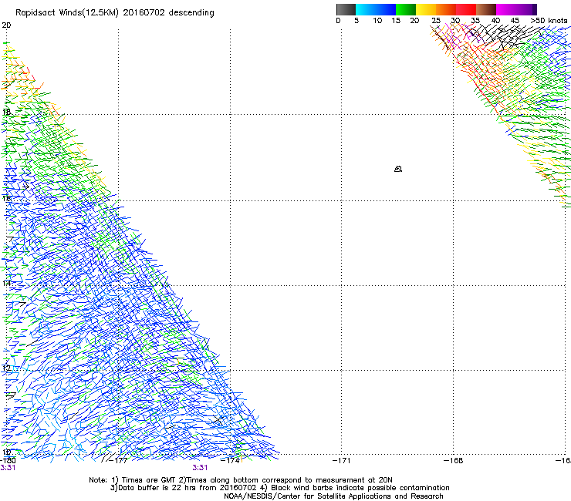This screenshot has width=571, height=501.
Task: Click the '>50 knots' legend label
Action: (549, 21)
